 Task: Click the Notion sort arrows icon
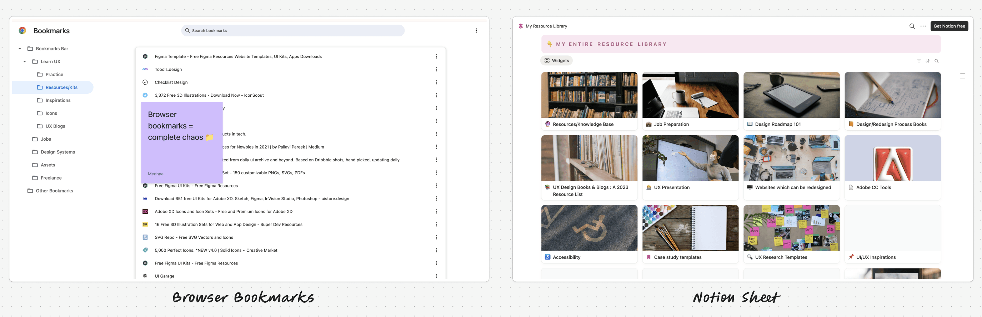point(927,61)
